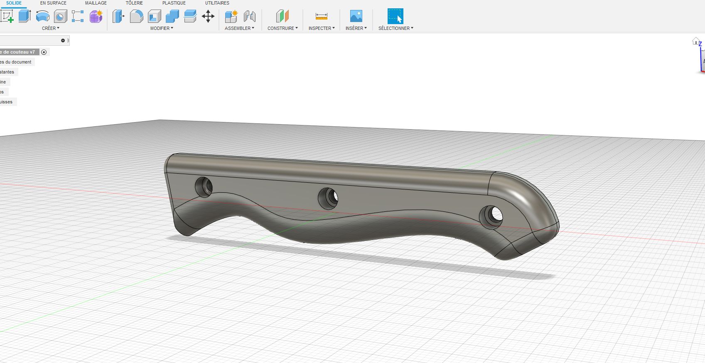This screenshot has height=363, width=705.
Task: Activate the blue Select tool icon
Action: (395, 16)
